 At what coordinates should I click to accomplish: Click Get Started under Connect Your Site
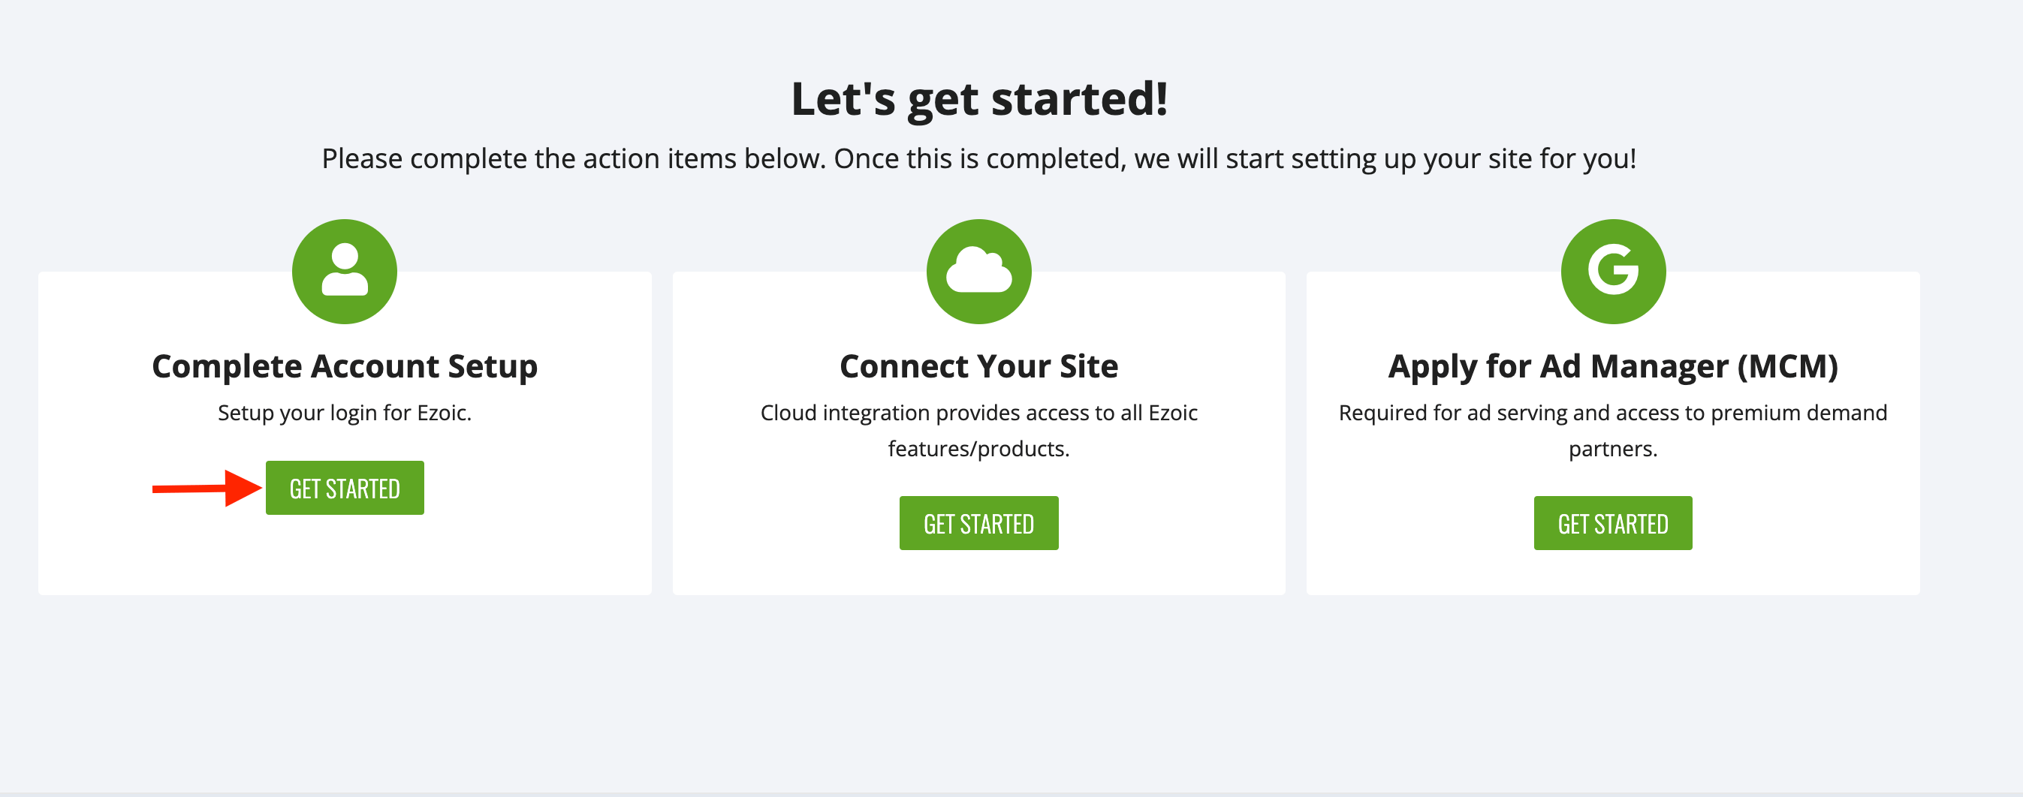[978, 523]
